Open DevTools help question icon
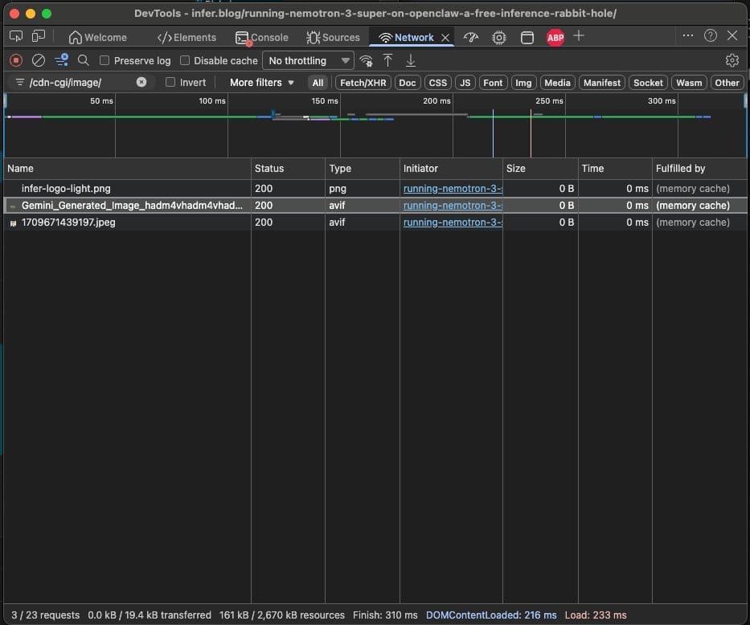This screenshot has width=750, height=625. click(711, 35)
